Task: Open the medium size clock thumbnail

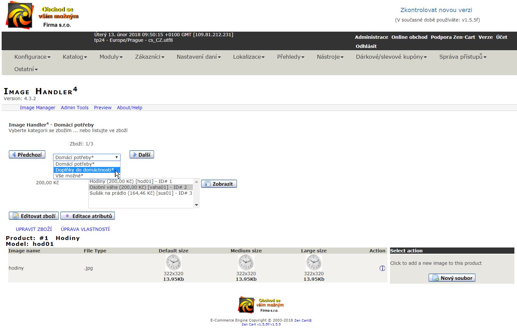Action: [246, 262]
